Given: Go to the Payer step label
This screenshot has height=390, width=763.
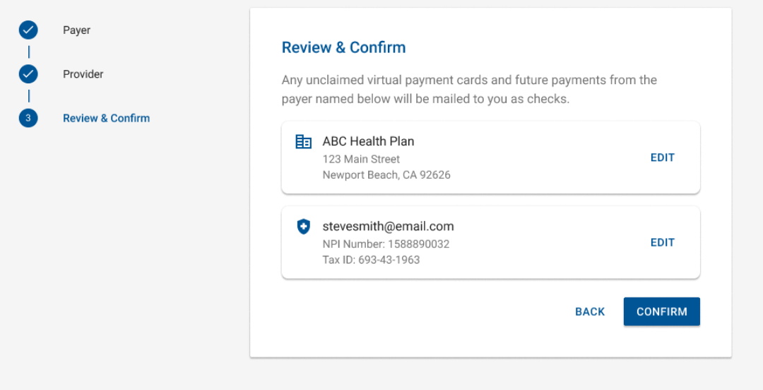Looking at the screenshot, I should (x=76, y=30).
